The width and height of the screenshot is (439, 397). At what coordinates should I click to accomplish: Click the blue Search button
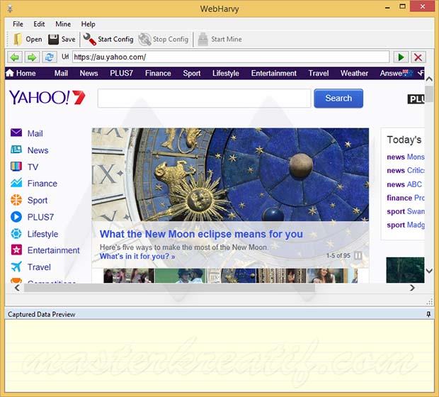coord(338,98)
